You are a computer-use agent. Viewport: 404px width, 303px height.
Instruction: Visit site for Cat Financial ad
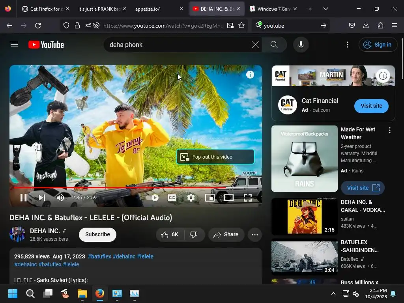(371, 106)
